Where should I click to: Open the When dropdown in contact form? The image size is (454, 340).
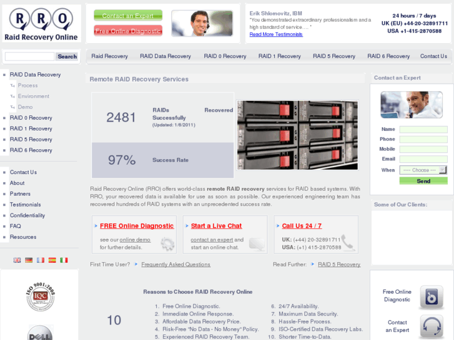[423, 170]
